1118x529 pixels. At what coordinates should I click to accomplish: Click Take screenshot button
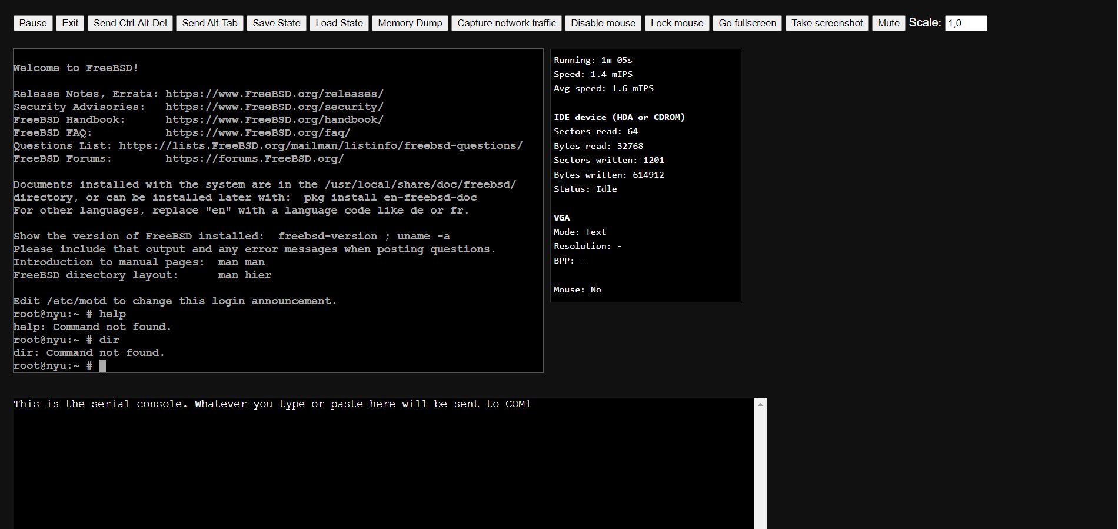(827, 23)
